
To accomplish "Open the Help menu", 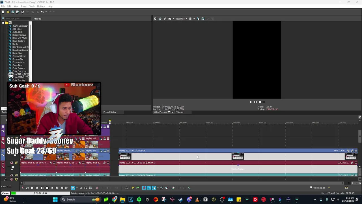I will pos(50,6).
